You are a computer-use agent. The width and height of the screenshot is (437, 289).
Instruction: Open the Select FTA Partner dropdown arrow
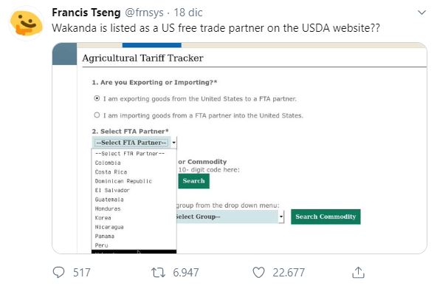173,143
